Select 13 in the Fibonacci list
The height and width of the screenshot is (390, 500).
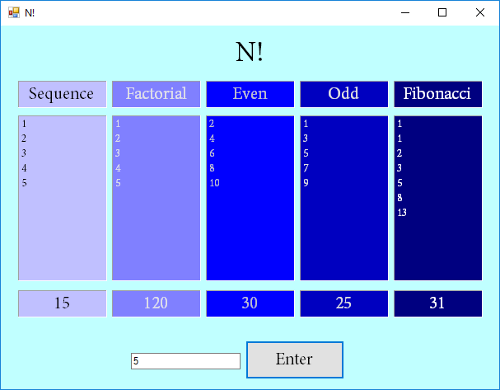click(x=402, y=213)
